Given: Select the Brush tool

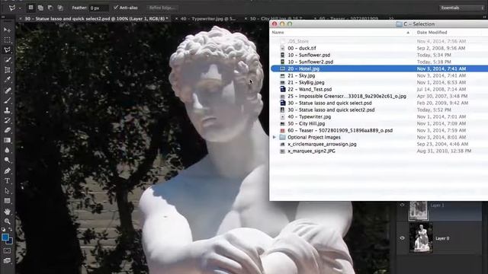Looking at the screenshot, I should click(x=7, y=100).
